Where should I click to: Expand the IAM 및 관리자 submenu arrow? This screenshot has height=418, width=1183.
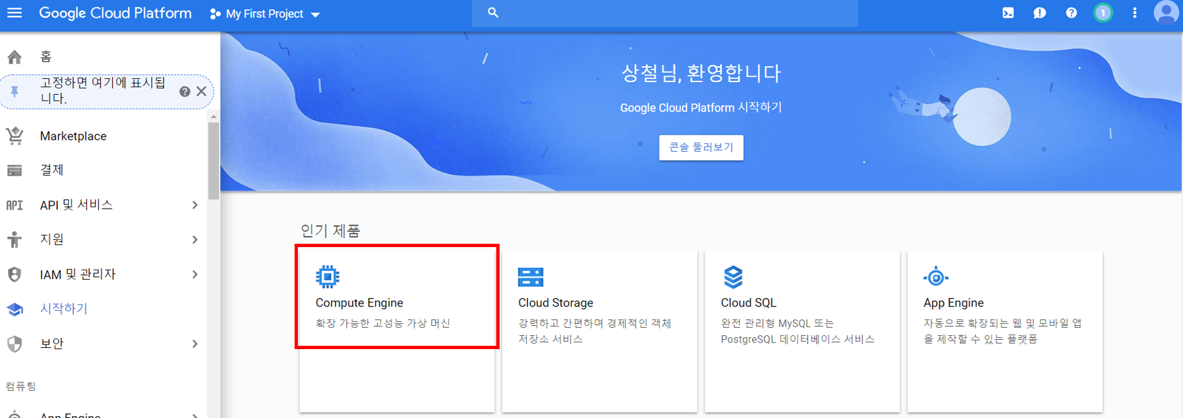tap(194, 274)
